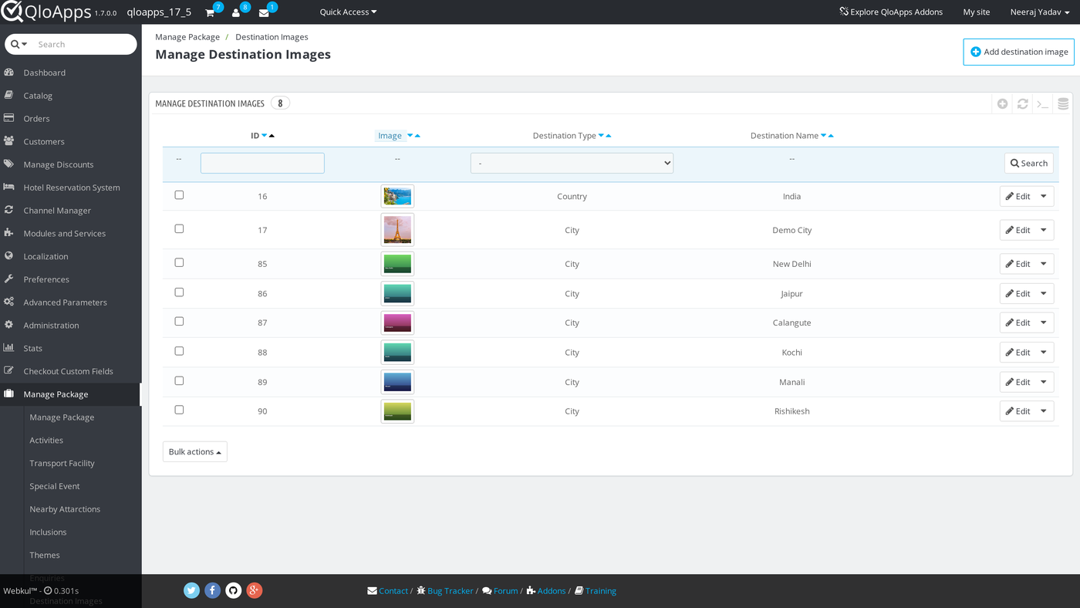Open the shopping cart notifications icon
1080x608 pixels.
[x=210, y=12]
